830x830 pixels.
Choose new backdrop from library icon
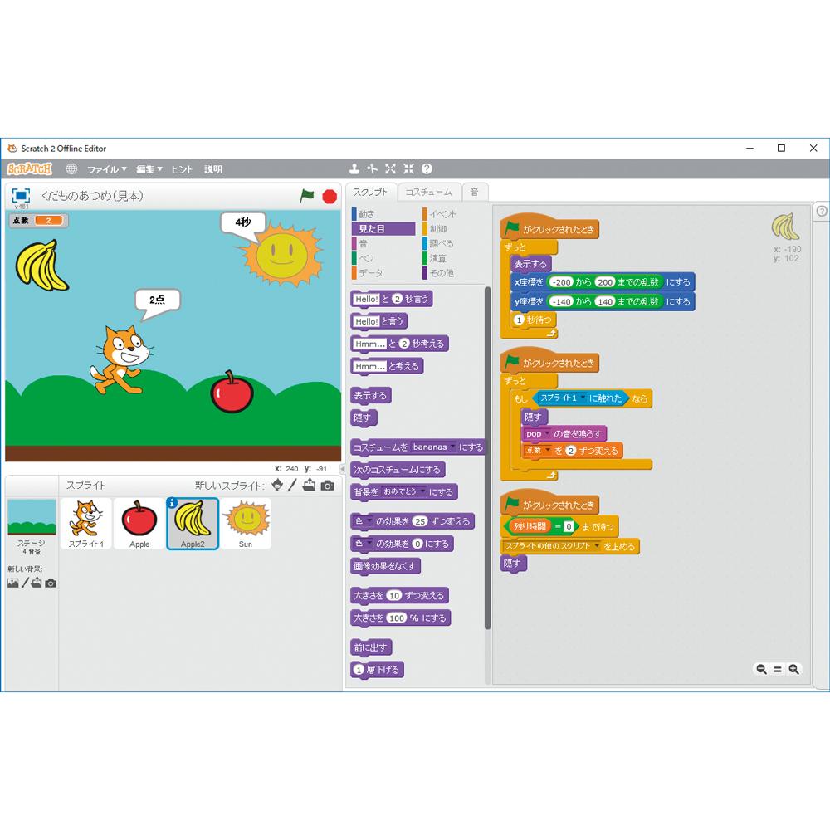click(x=13, y=583)
